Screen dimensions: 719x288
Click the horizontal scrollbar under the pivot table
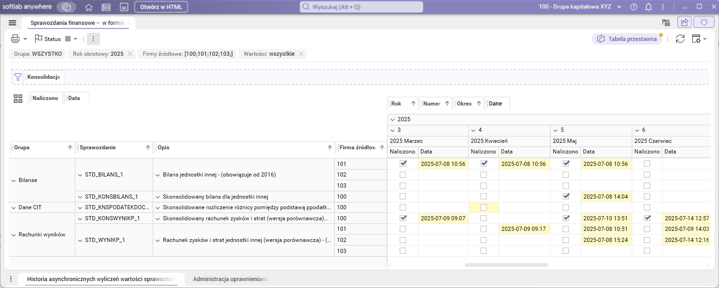pos(506,265)
